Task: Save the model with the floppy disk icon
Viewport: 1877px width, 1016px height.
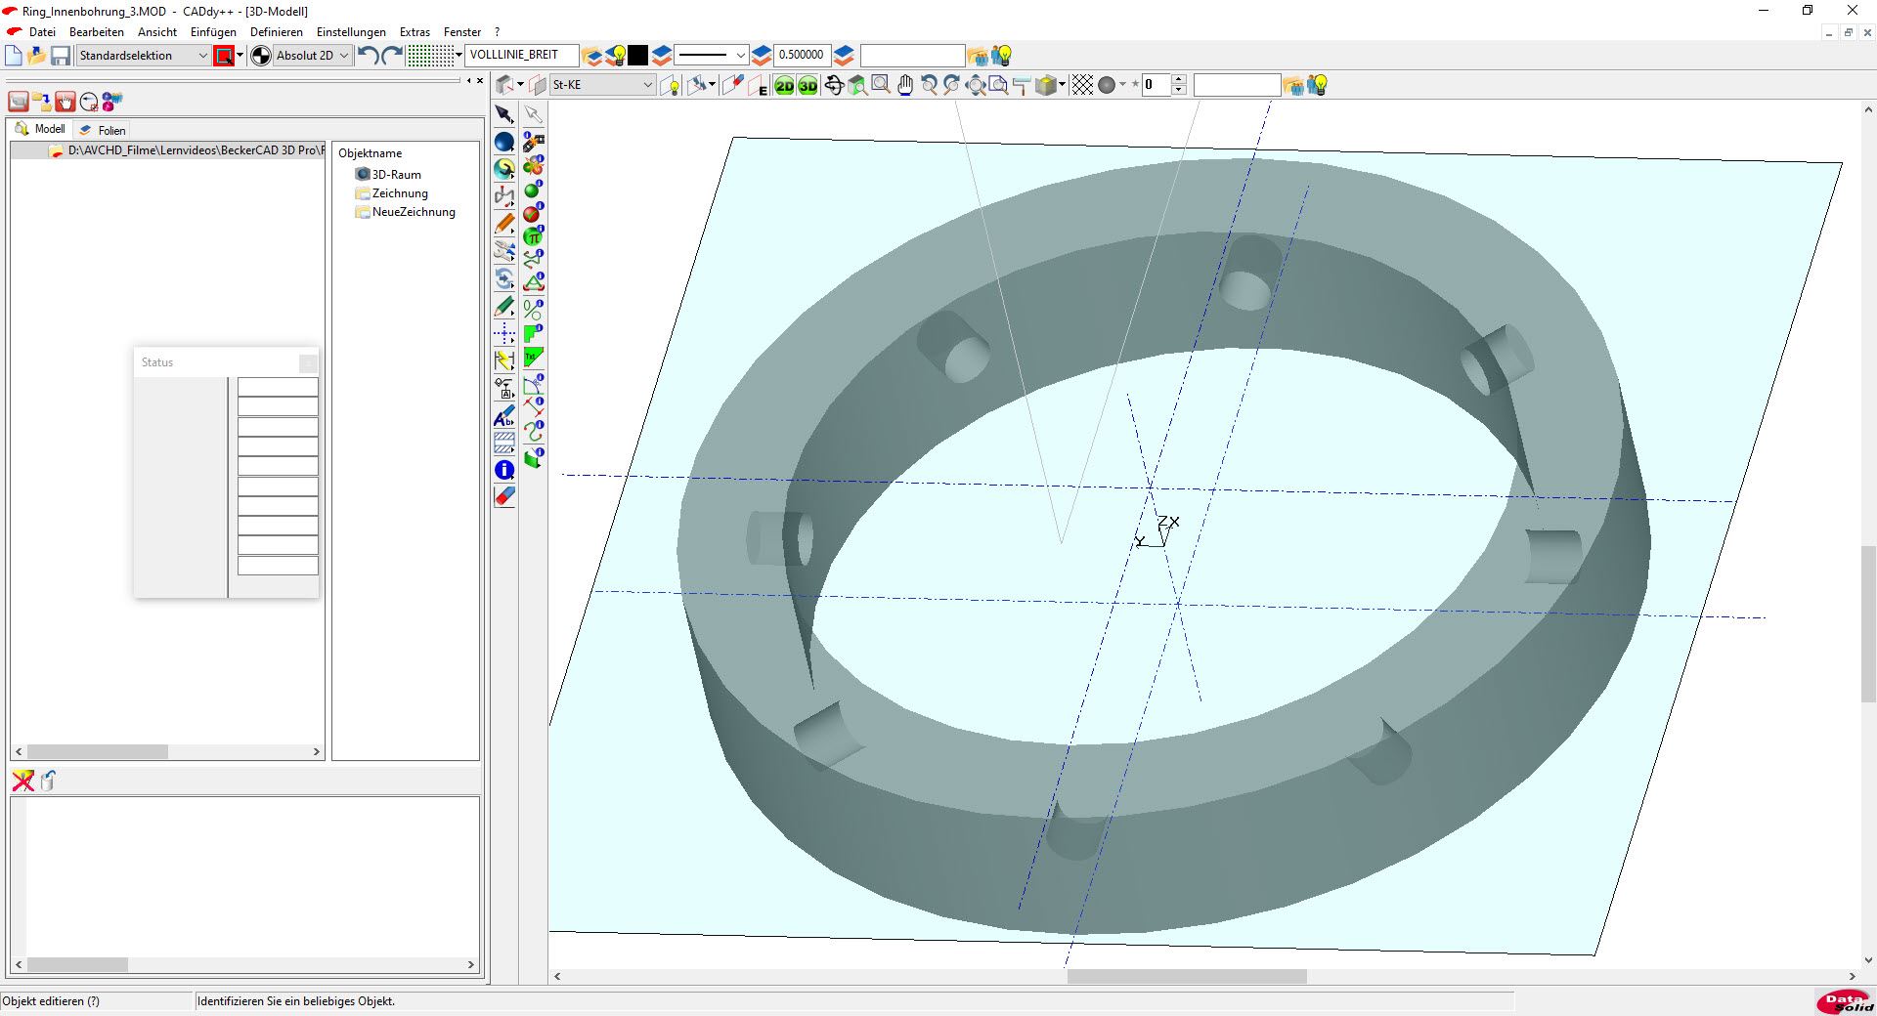Action: click(61, 56)
